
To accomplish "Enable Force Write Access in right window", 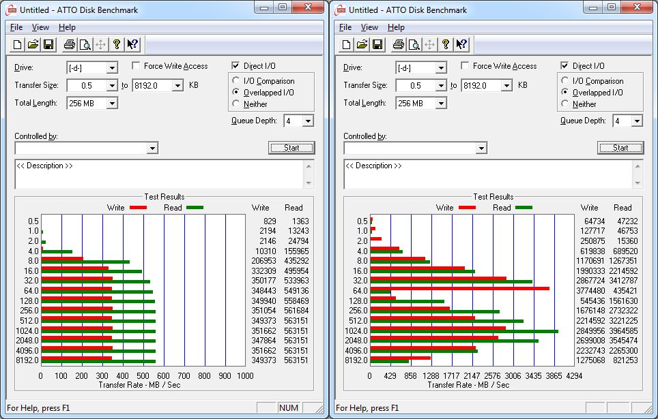I will pyautogui.click(x=465, y=66).
